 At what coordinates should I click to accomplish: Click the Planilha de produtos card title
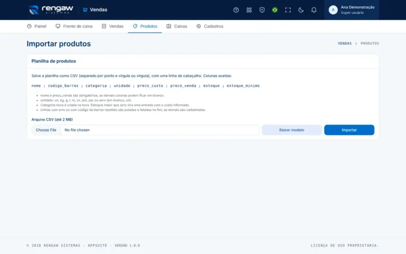click(53, 61)
